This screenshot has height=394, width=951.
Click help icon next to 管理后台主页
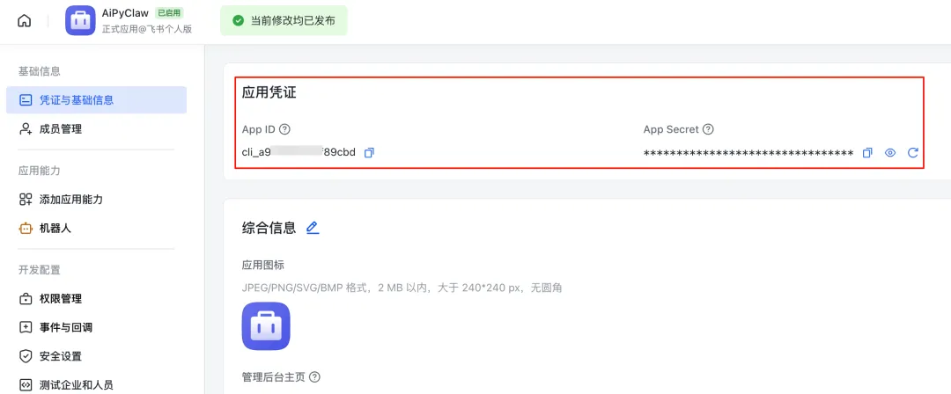click(x=314, y=377)
